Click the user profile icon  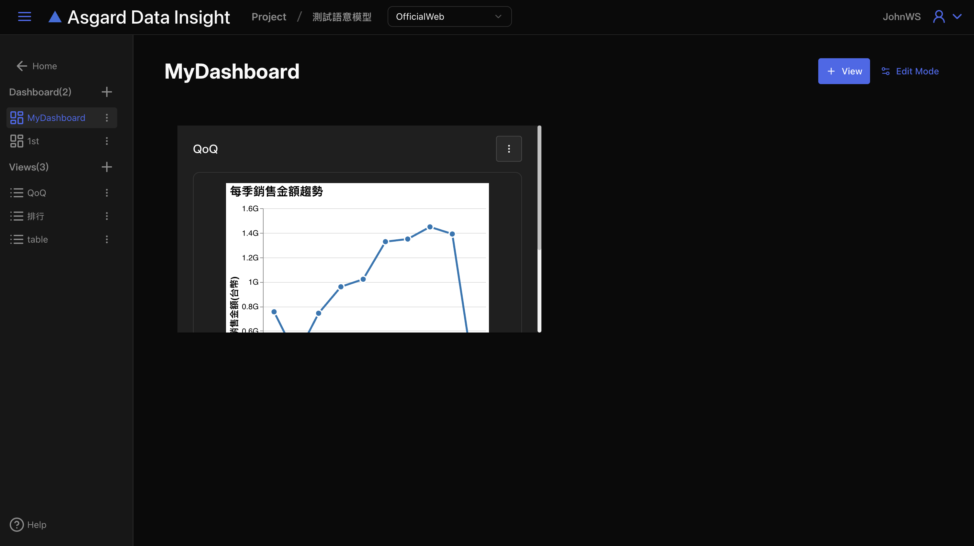(x=939, y=16)
